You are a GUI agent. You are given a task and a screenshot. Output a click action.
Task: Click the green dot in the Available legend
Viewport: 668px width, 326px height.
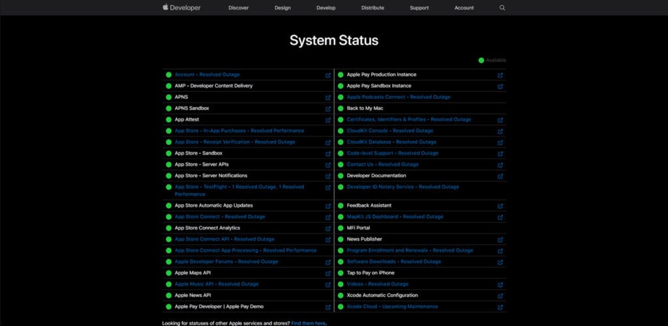(x=481, y=61)
